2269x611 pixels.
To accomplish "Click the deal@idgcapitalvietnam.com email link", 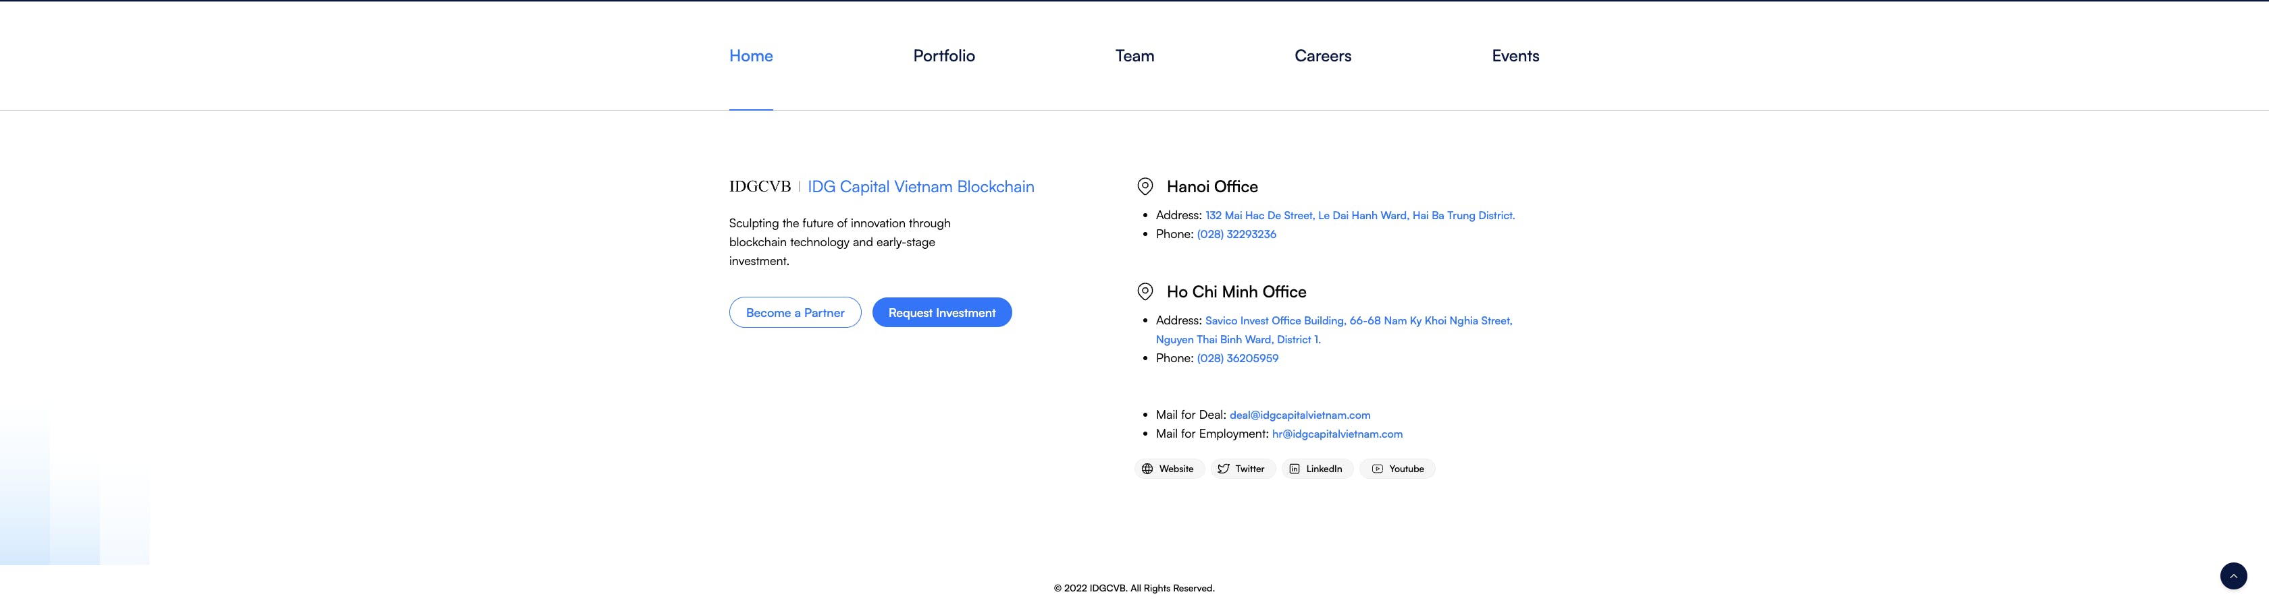I will pyautogui.click(x=1300, y=415).
